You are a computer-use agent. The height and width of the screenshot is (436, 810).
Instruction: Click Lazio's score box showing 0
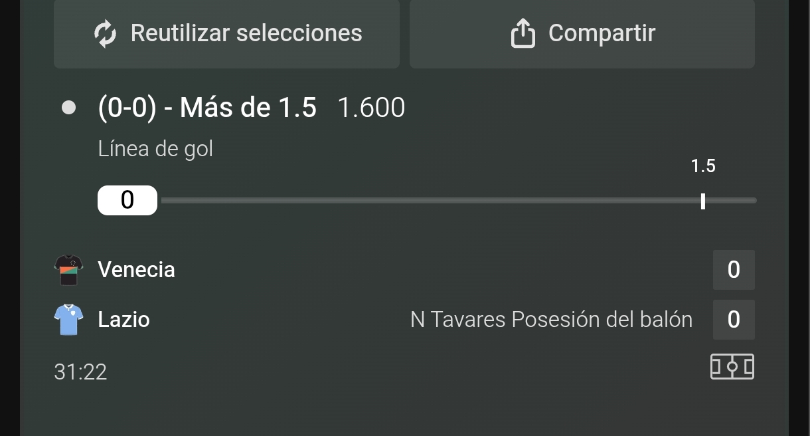(x=734, y=320)
